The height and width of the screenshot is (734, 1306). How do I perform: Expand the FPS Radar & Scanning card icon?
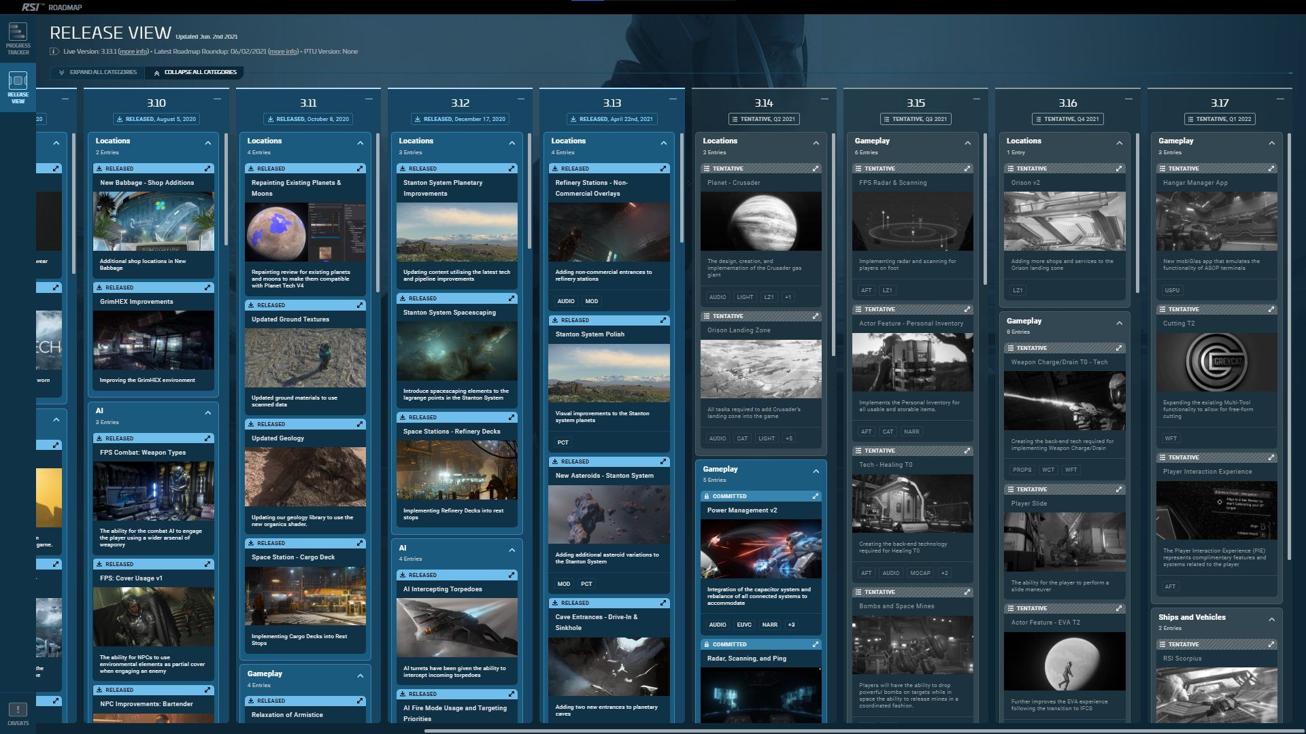967,169
